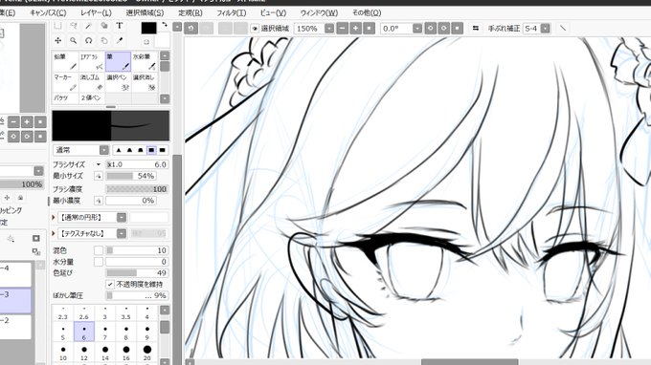Image resolution: width=651 pixels, height=365 pixels.
Task: Open the 【テクスチャなし】 texture dropdown
Action: [122, 233]
